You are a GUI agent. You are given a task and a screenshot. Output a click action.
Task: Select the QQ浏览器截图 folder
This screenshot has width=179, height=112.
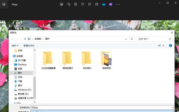click(48, 60)
